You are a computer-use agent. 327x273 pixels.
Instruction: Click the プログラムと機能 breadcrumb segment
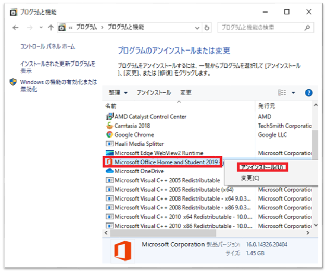[126, 27]
